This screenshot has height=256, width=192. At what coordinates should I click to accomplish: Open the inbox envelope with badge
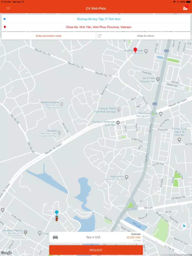point(185,8)
